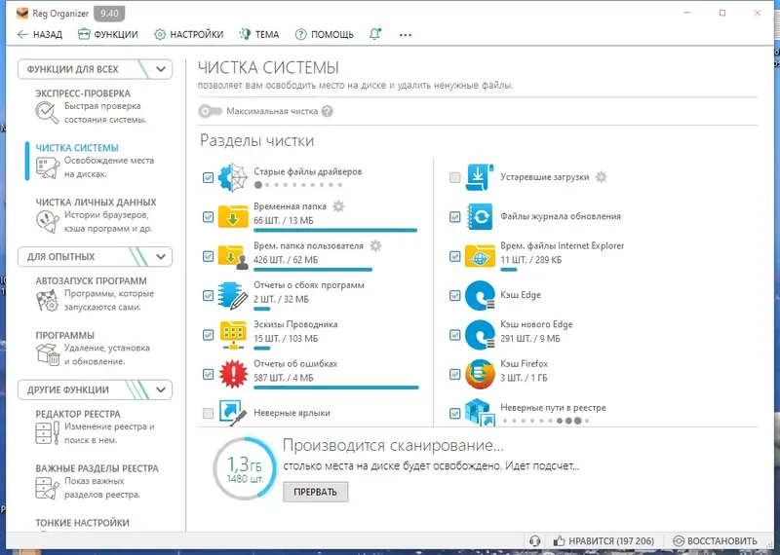Uncheck Неверные пути в реестре checkbox

click(454, 413)
